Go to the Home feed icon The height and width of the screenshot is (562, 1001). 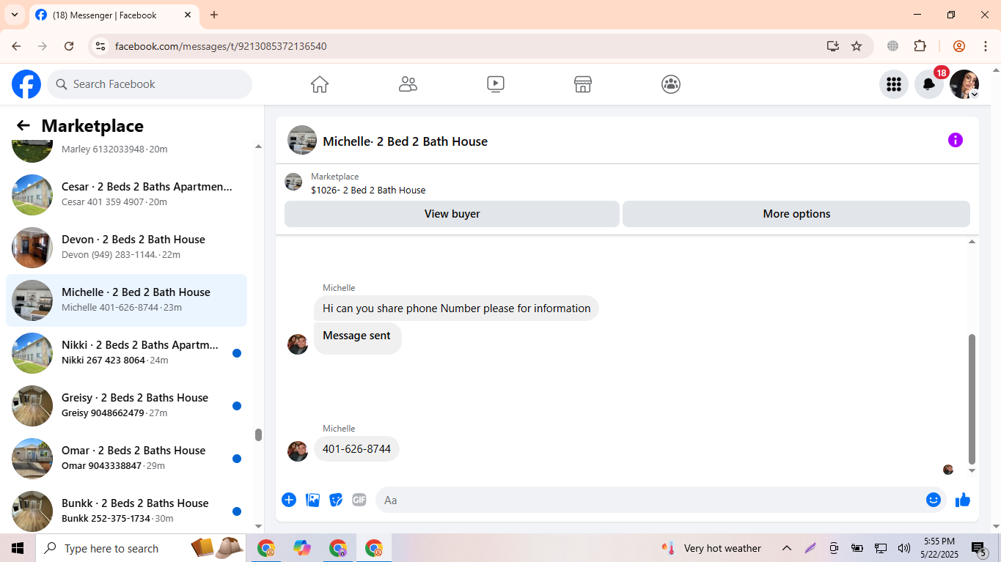[320, 84]
